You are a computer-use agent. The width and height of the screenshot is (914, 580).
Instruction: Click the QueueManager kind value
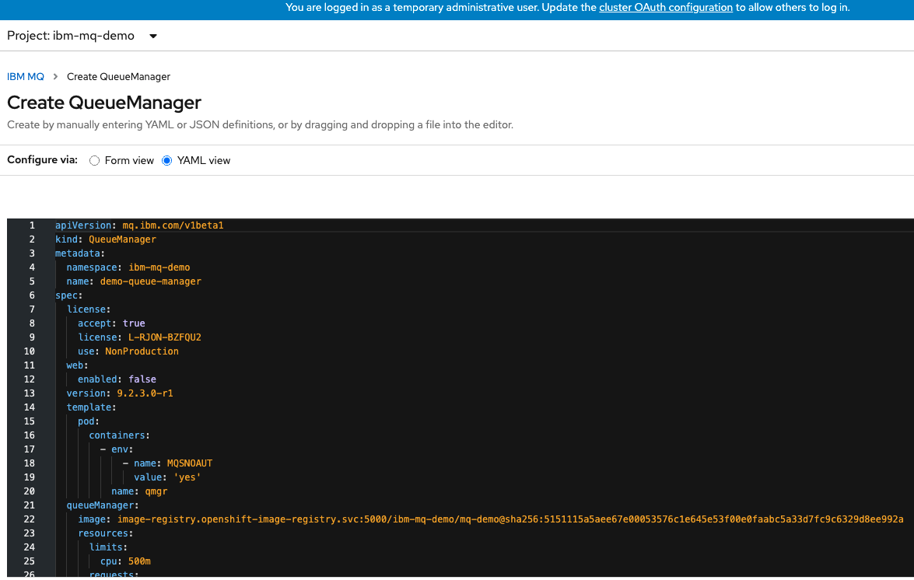[x=122, y=239]
